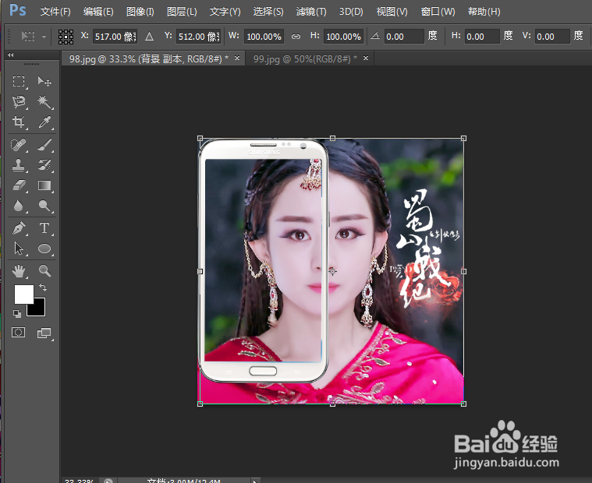Image resolution: width=592 pixels, height=483 pixels.
Task: Swap foreground and background colors
Action: click(x=43, y=287)
